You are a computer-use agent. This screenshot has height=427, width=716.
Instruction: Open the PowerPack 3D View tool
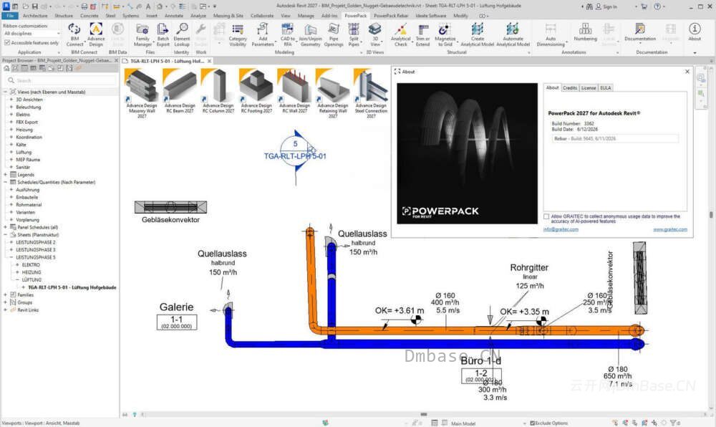[375, 34]
